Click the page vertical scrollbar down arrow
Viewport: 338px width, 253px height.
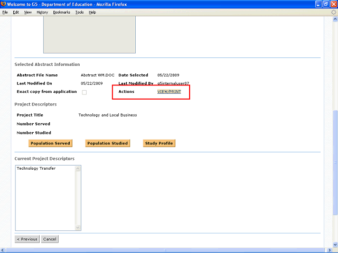[x=335, y=245]
